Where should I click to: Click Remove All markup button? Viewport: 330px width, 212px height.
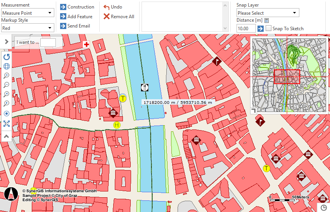pos(119,17)
